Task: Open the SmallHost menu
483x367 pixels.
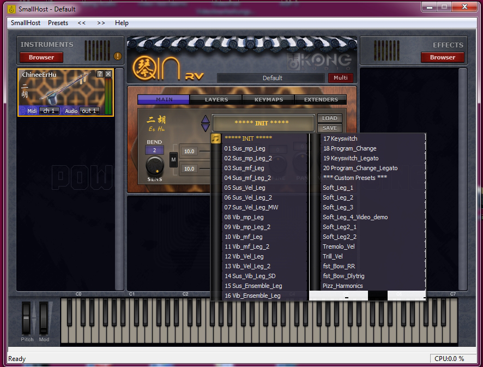Action: click(26, 23)
